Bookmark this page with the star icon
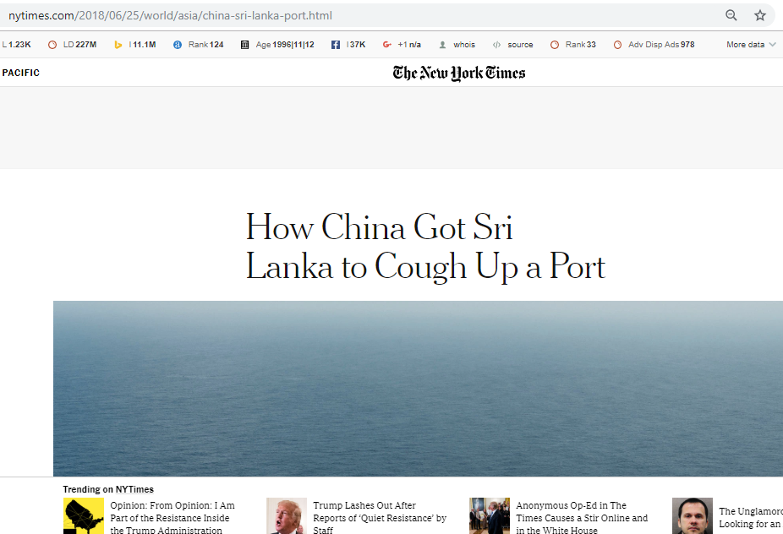 pyautogui.click(x=760, y=15)
